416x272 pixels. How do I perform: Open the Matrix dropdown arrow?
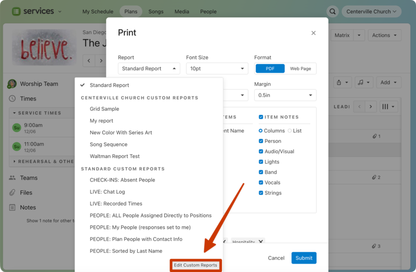359,35
